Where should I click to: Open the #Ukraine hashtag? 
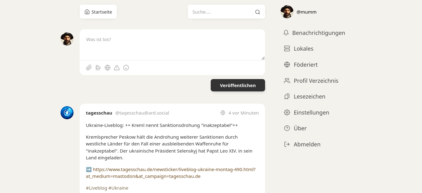tap(118, 188)
